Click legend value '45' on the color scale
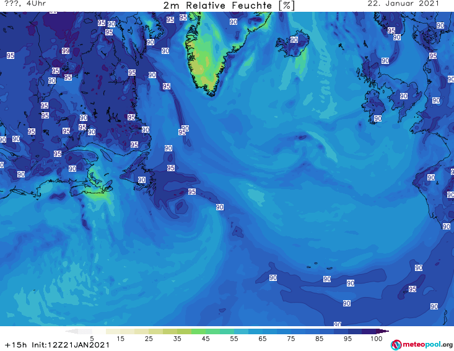 pyautogui.click(x=206, y=339)
